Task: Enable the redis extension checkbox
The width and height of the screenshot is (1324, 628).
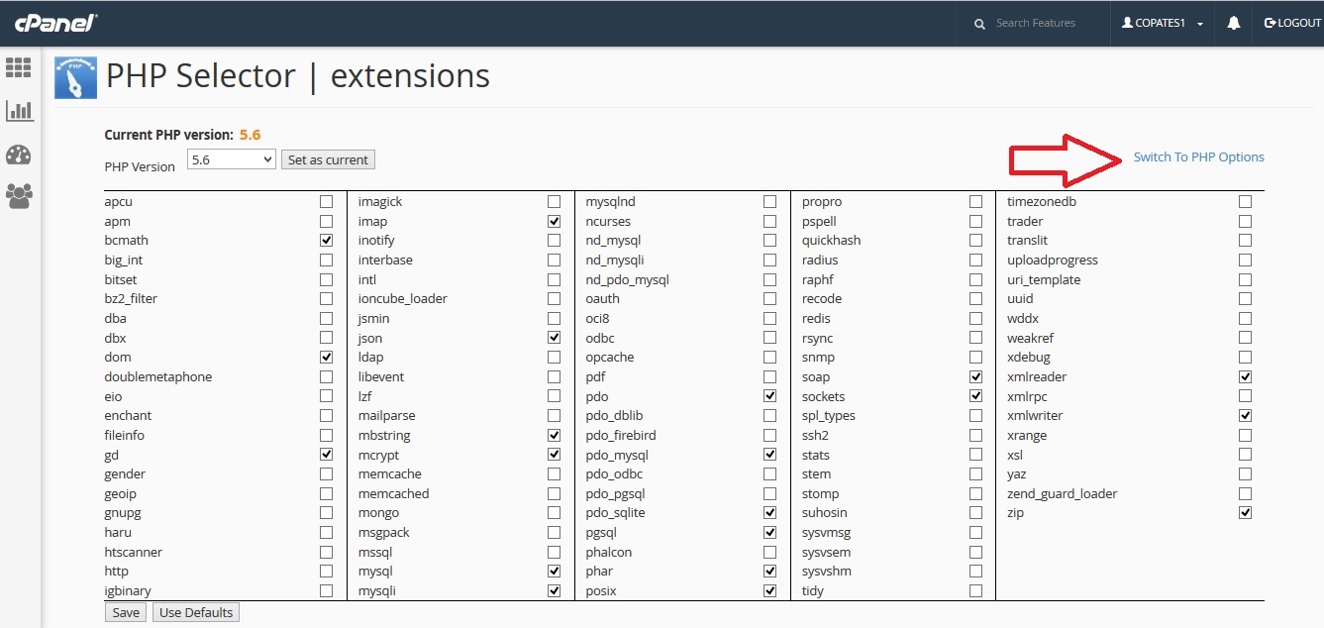Action: point(976,318)
